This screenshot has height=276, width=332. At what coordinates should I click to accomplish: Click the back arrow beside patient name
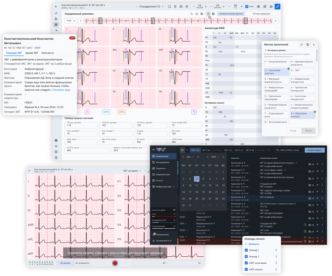56,6
